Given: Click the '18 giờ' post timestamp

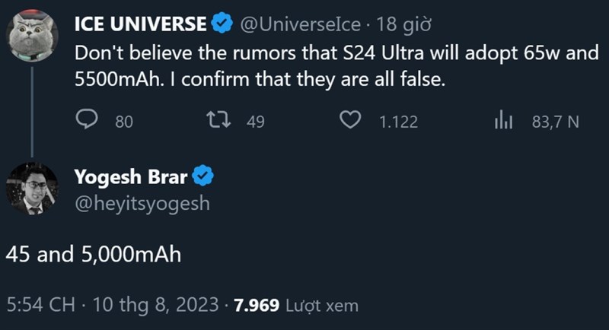Looking at the screenshot, I should coord(404,24).
